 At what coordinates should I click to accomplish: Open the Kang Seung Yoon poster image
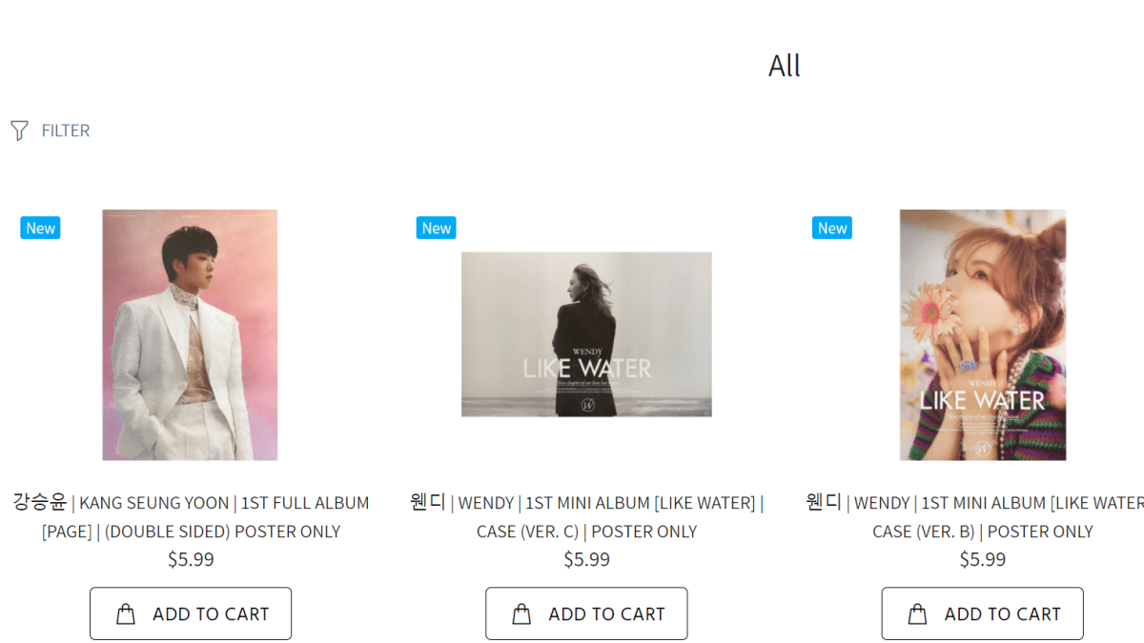[x=190, y=334]
